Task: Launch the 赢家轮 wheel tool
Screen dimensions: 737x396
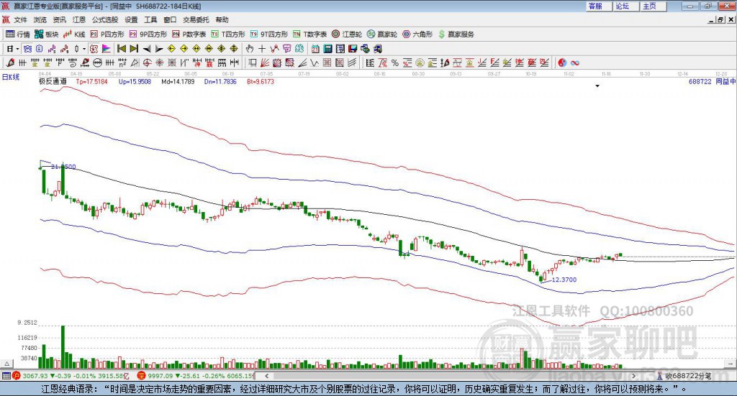Action: pyautogui.click(x=382, y=34)
